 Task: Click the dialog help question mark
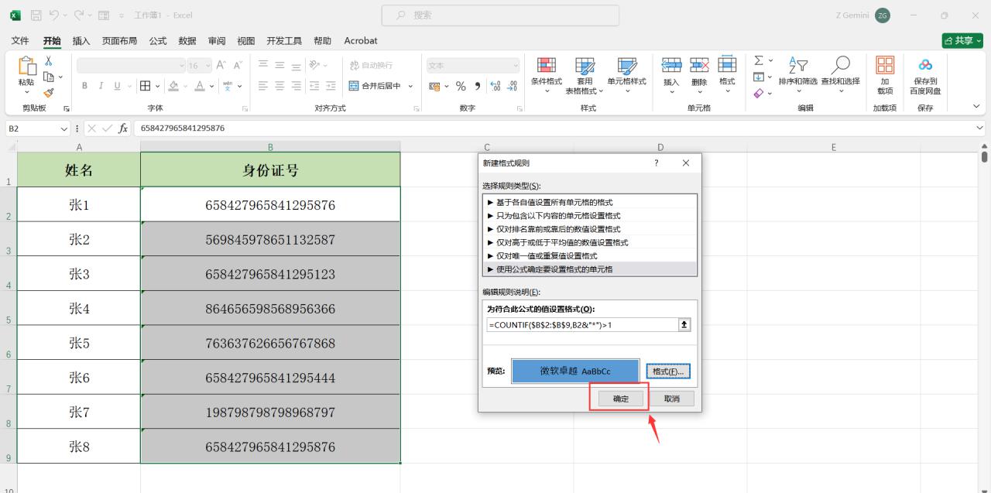point(657,163)
